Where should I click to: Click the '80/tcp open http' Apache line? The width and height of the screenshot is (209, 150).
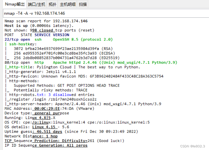point(91,62)
